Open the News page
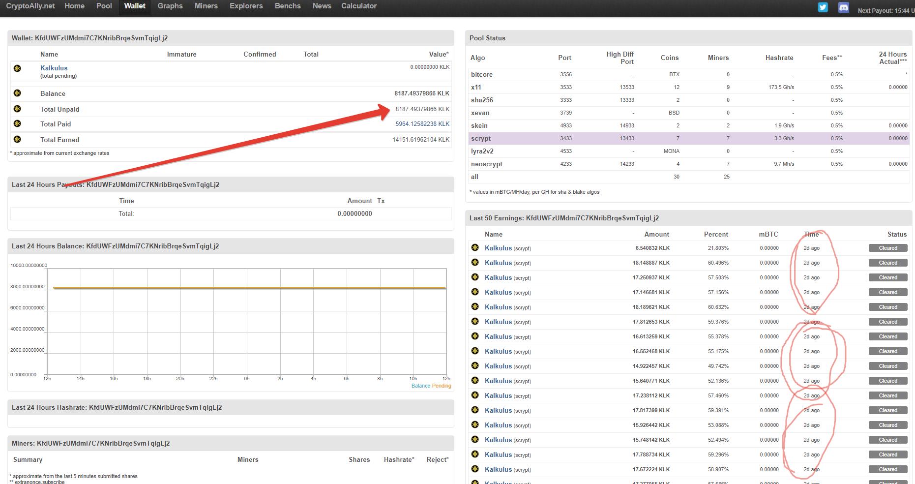This screenshot has height=484, width=915. tap(322, 6)
